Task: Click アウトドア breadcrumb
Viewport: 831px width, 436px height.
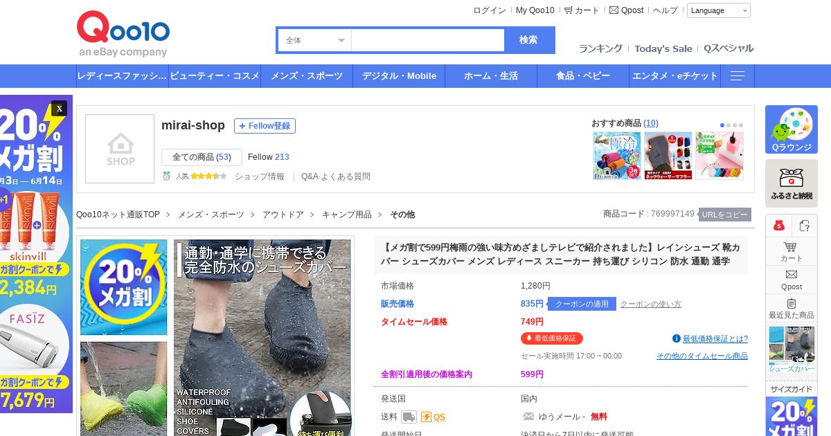Action: click(283, 215)
